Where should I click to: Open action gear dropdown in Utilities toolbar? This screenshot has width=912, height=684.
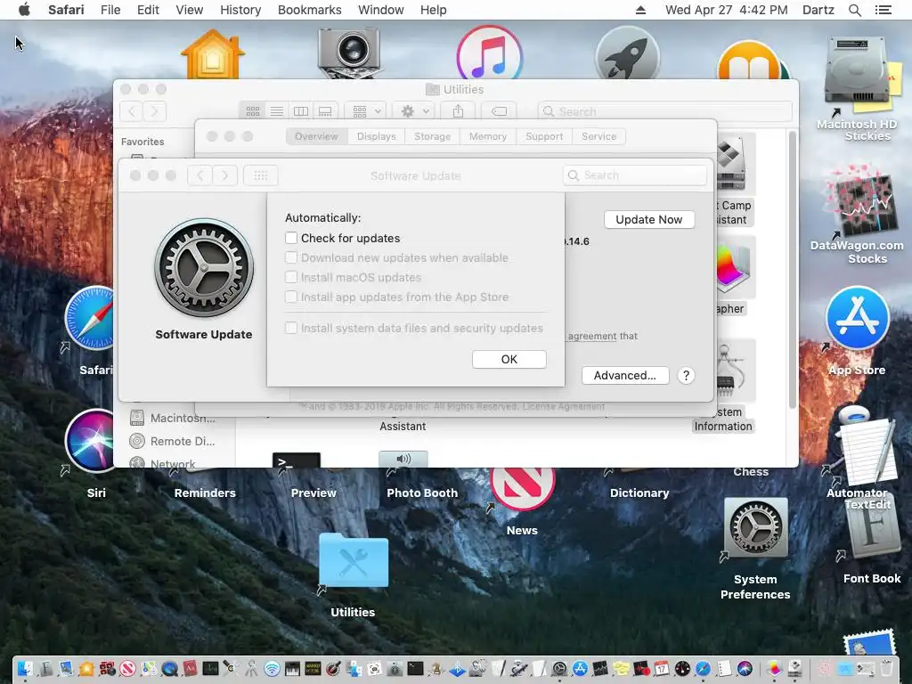click(413, 111)
